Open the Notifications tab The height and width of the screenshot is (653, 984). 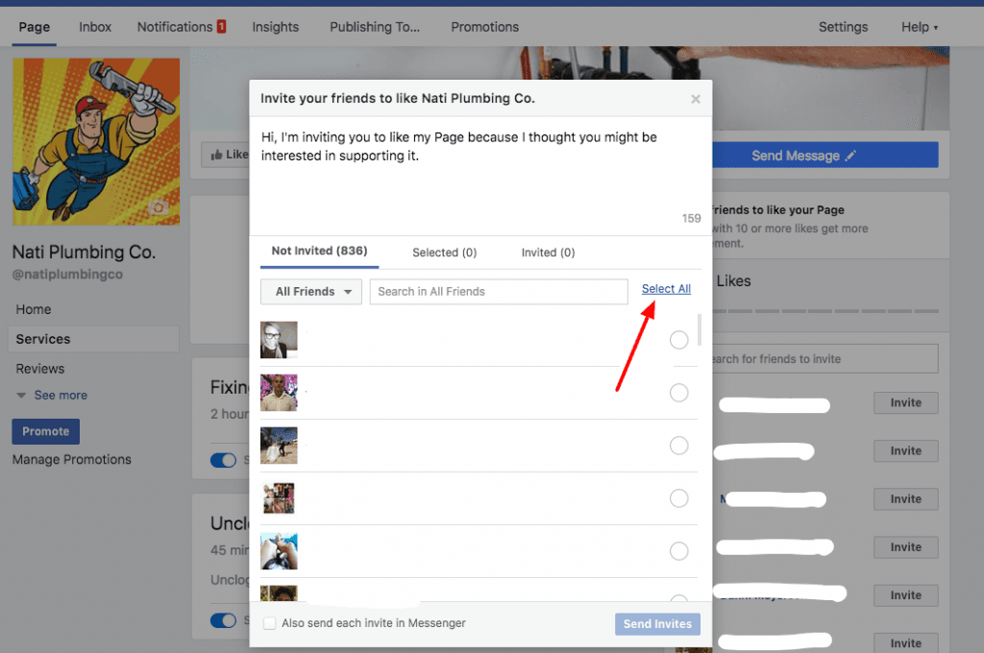(x=175, y=27)
